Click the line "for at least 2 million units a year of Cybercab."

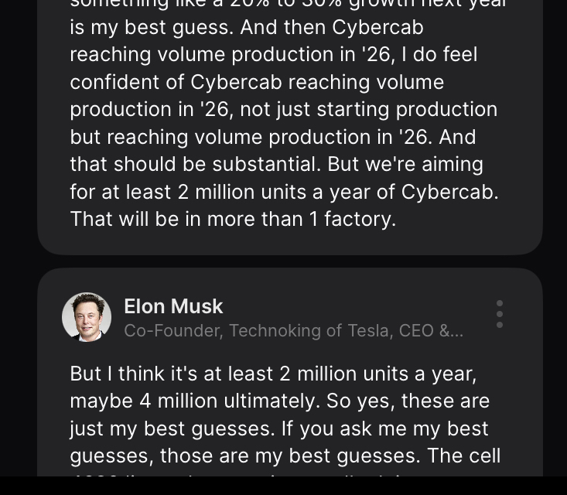[x=284, y=192]
